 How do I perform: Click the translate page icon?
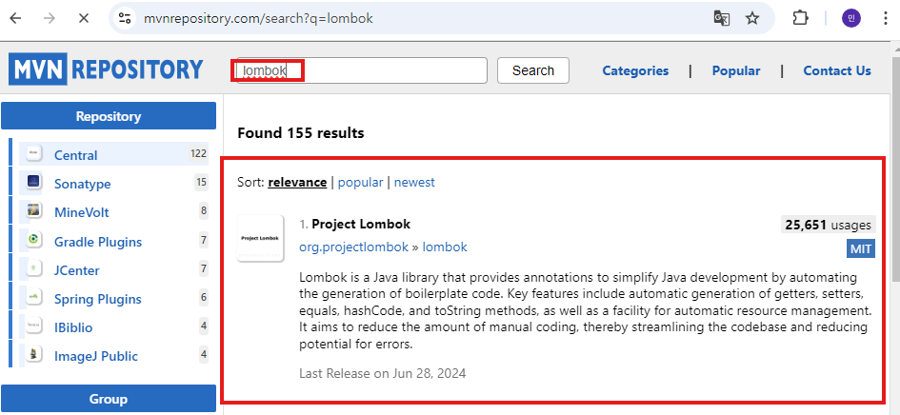coord(722,18)
